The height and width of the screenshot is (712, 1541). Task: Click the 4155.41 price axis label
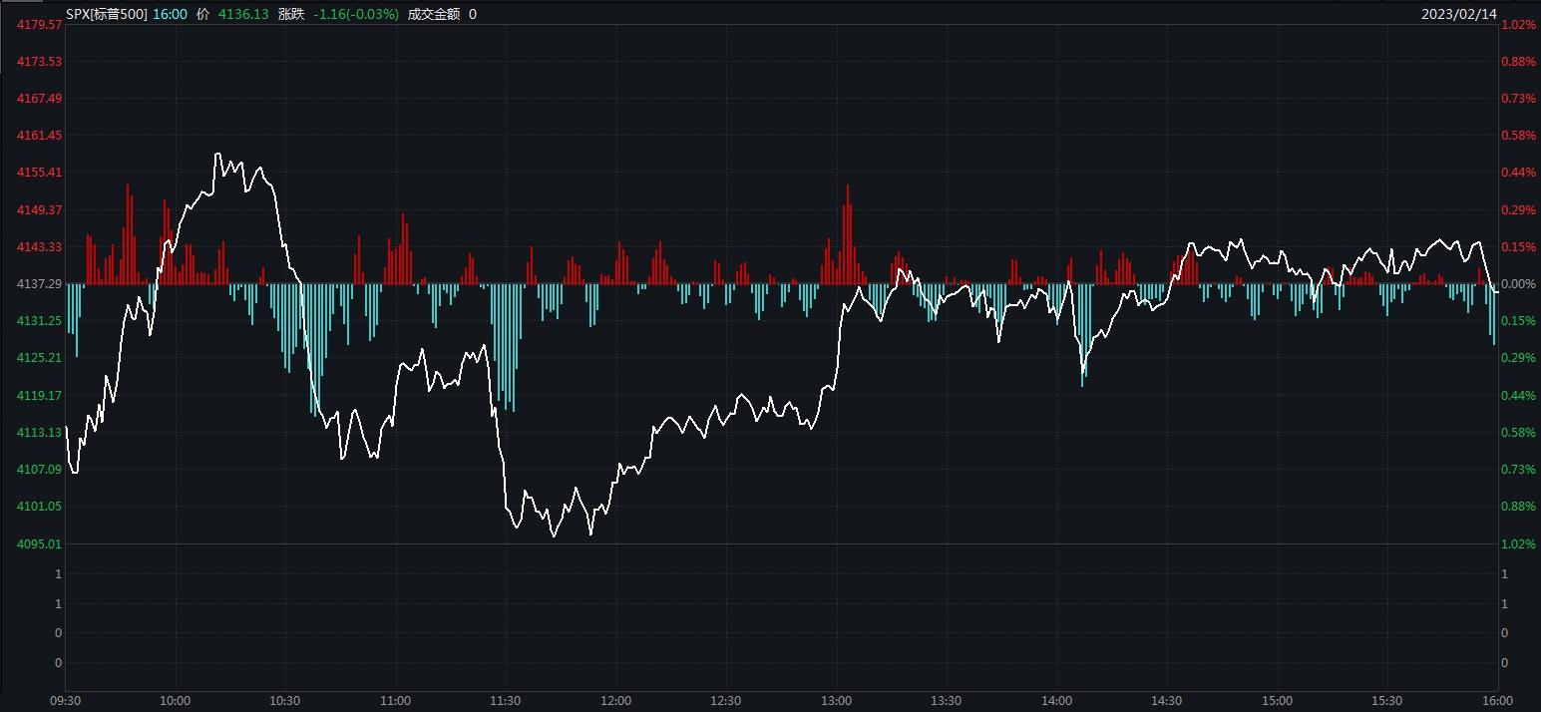(x=39, y=173)
